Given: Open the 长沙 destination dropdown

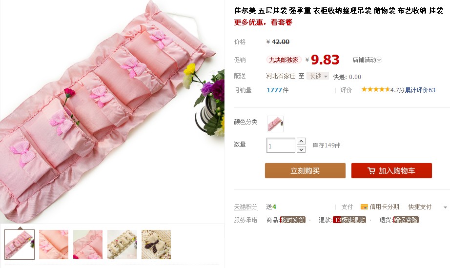Looking at the screenshot, I should click(318, 76).
